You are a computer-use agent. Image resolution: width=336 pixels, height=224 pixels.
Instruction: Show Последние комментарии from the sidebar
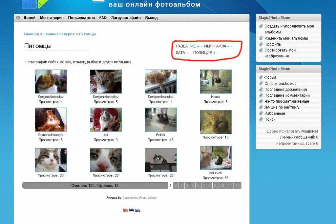coord(287,95)
